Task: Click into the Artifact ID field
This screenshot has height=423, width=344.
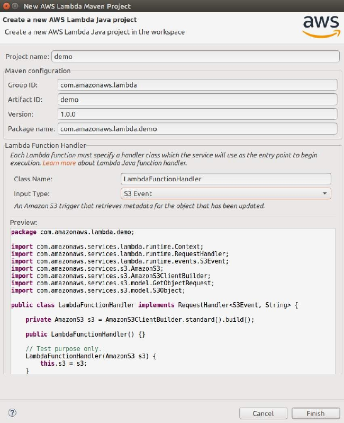Action: point(197,99)
